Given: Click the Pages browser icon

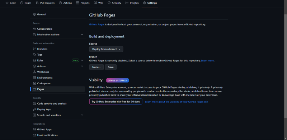Looking at the screenshot, I should (x=34, y=89).
